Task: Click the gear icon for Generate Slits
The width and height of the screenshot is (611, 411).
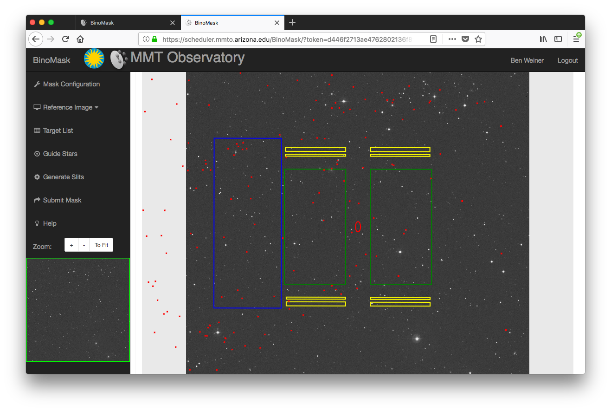Action: (x=37, y=177)
